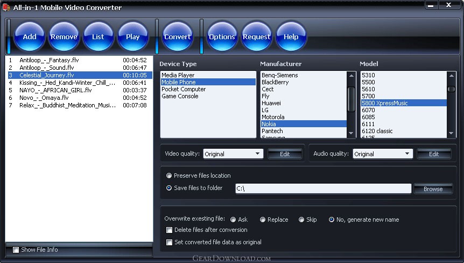Select file Celestial_Journey.flv
The image size is (464, 263).
80,75
